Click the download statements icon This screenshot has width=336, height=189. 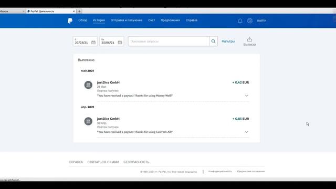[249, 39]
